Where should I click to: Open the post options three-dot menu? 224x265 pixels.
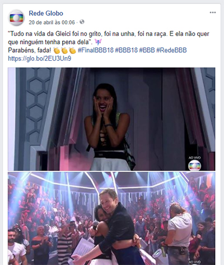pos(213,12)
